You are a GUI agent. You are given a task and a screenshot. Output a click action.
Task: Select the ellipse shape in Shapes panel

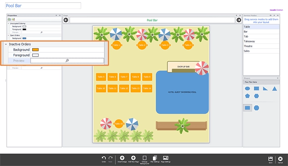point(247,89)
